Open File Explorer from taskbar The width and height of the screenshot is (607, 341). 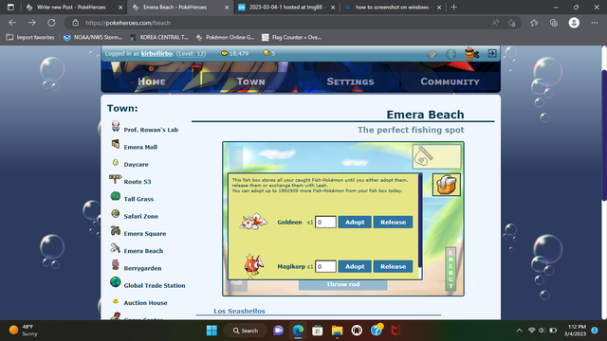coord(338,331)
